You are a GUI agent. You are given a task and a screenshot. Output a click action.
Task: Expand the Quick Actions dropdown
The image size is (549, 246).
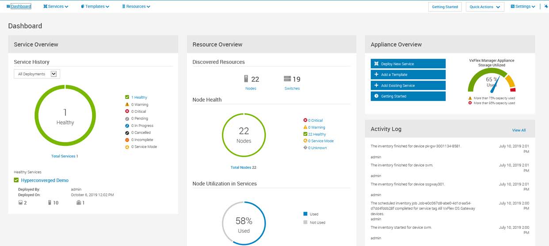(x=485, y=7)
